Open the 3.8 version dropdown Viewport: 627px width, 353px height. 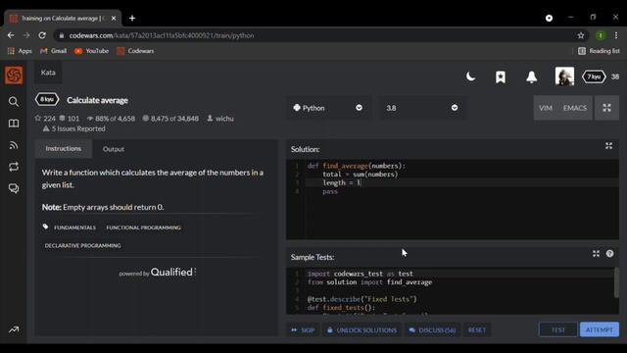pyautogui.click(x=422, y=108)
